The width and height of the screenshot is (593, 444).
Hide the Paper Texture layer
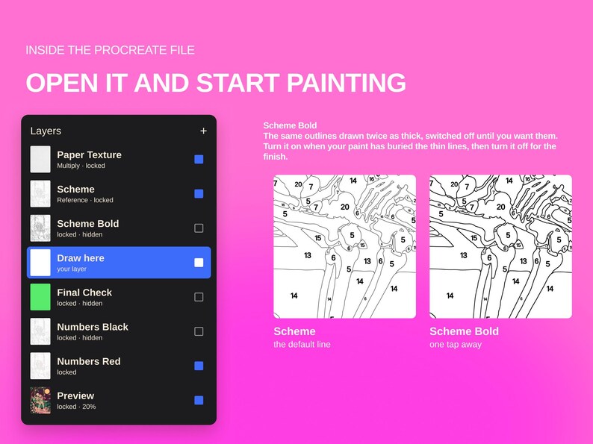(199, 160)
